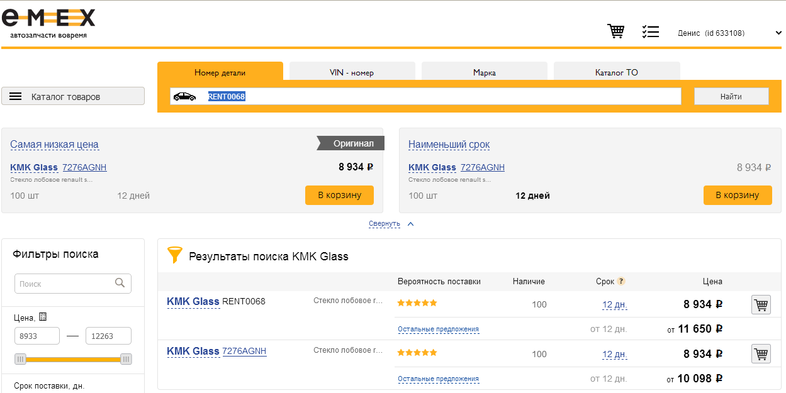Click the filter Поиск input field
786x393 pixels.
[x=73, y=283]
